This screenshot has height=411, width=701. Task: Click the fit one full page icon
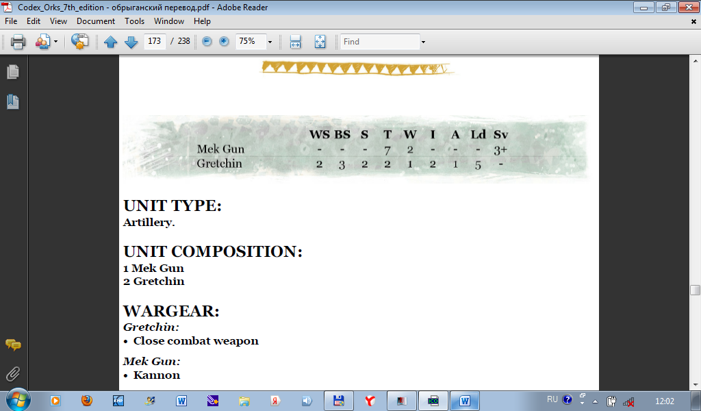coord(320,42)
